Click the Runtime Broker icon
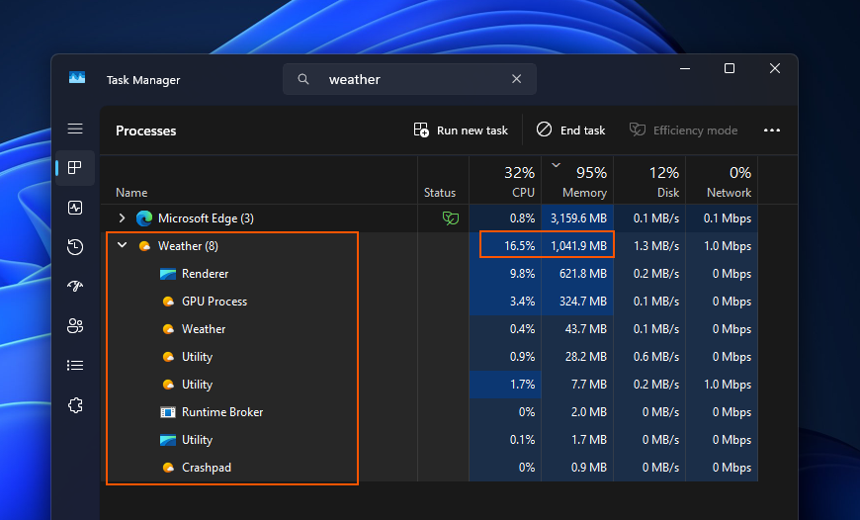The image size is (860, 520). [x=168, y=412]
